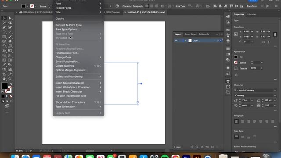Click Opacity label in Appearance section
281x158 pixels.
point(243,68)
